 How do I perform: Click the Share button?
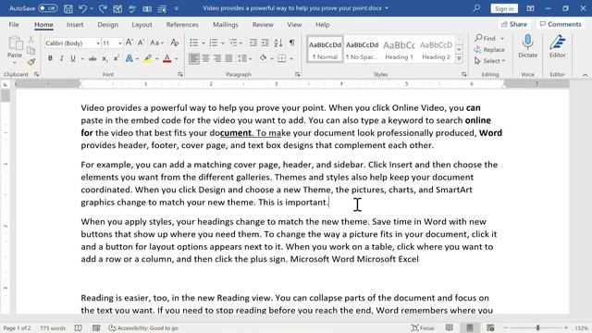point(514,24)
